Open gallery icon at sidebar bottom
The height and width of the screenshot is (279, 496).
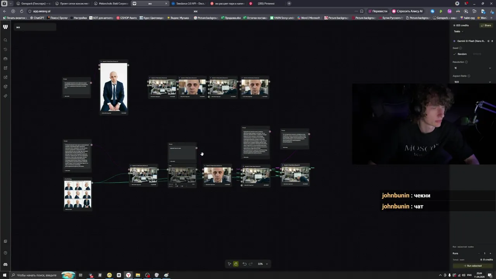5,241
